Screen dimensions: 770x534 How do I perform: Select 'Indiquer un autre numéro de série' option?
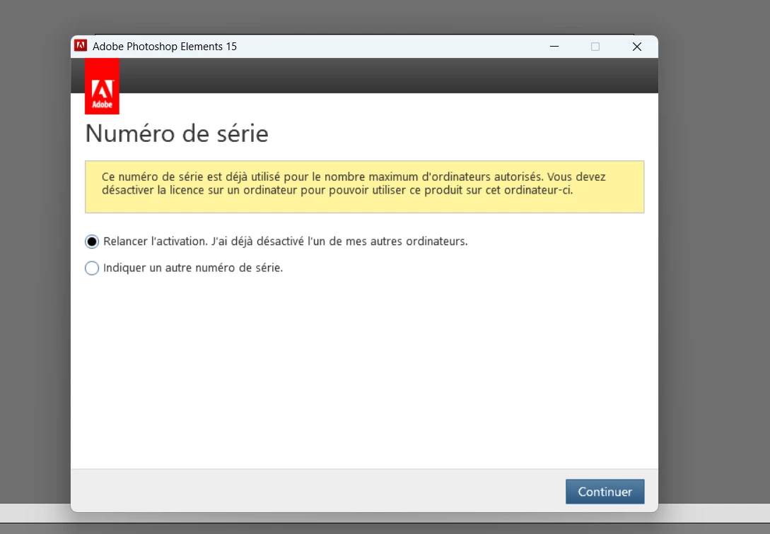coord(92,268)
